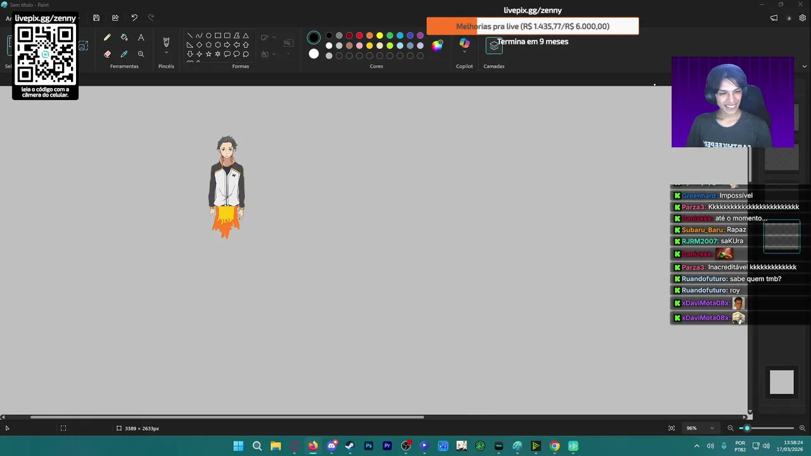Viewport: 811px width, 456px height.
Task: Choose the Line shape
Action: click(189, 36)
